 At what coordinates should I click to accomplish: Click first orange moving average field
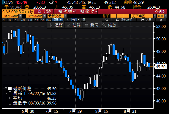pyautogui.click(x=113, y=16)
